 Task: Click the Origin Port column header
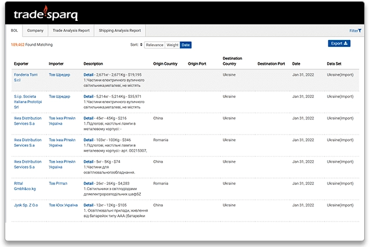click(197, 64)
